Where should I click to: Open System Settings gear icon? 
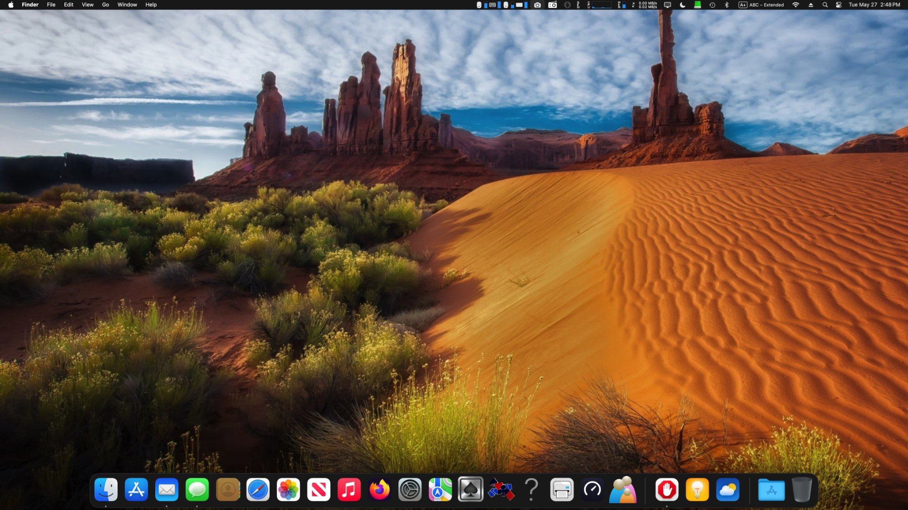[x=410, y=490]
